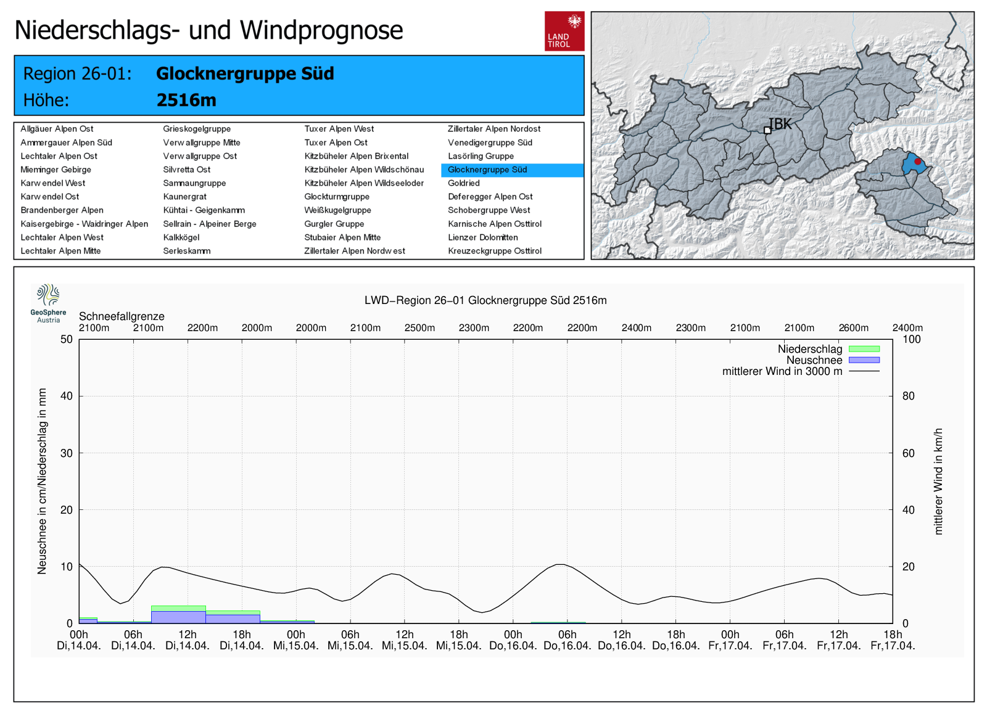Click the IBK square marker on map
The width and height of the screenshot is (987, 711).
coord(767,130)
